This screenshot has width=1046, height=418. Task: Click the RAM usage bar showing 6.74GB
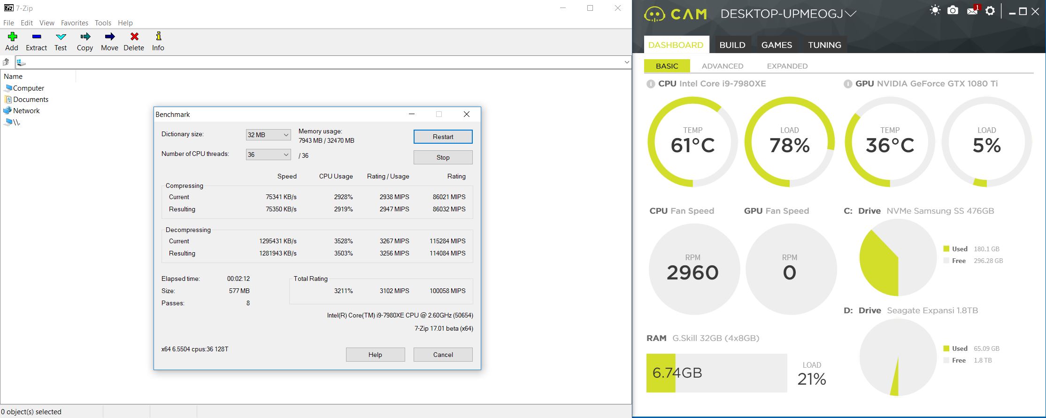coord(716,373)
